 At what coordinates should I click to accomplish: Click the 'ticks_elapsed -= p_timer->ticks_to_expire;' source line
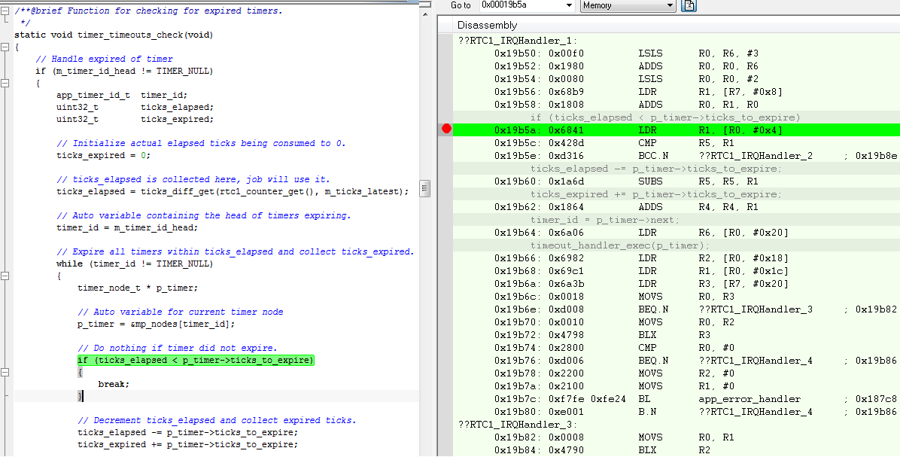coord(187,432)
